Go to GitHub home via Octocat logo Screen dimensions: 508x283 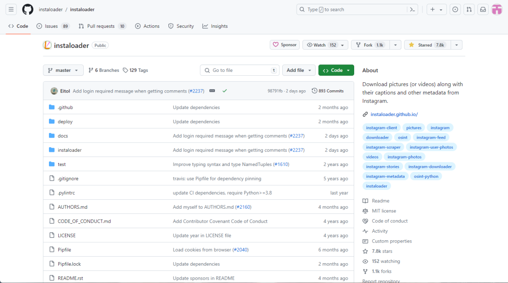[x=28, y=9]
